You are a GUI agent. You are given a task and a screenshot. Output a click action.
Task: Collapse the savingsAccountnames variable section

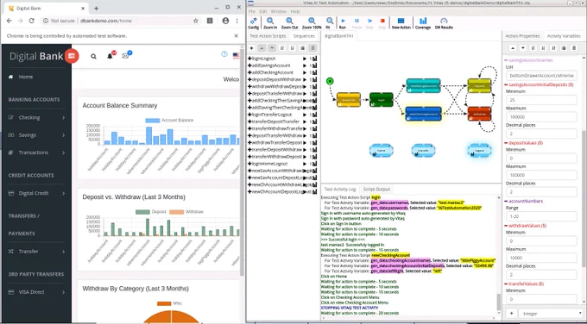click(506, 60)
